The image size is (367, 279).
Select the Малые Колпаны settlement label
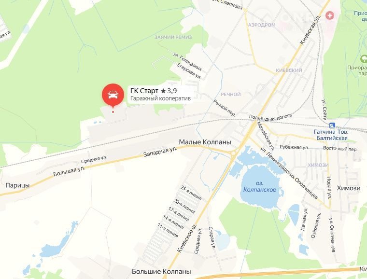[x=205, y=142]
